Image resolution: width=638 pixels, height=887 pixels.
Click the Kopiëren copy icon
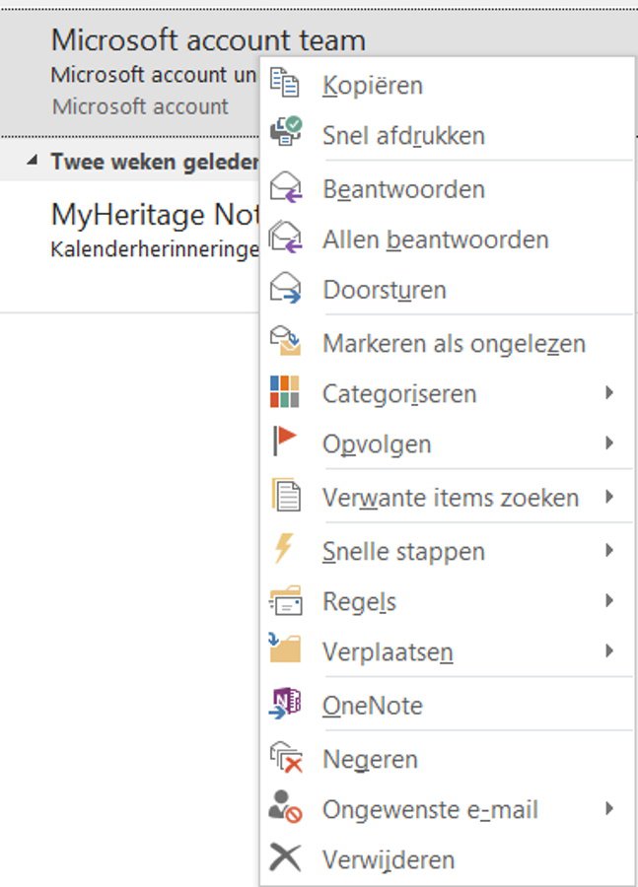(284, 83)
